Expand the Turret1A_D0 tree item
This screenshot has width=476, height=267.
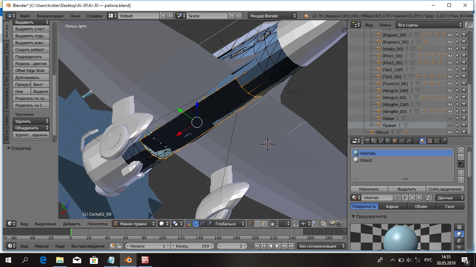[x=371, y=84]
